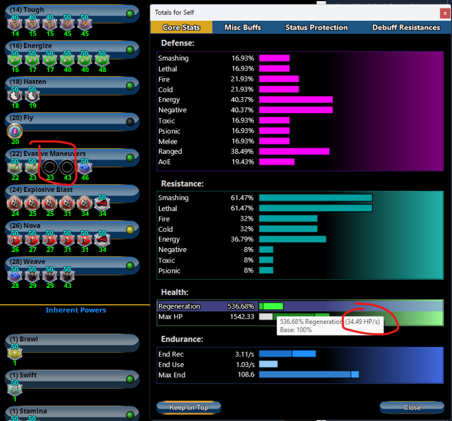Select Energize's level 48 enhancement slot

click(102, 59)
